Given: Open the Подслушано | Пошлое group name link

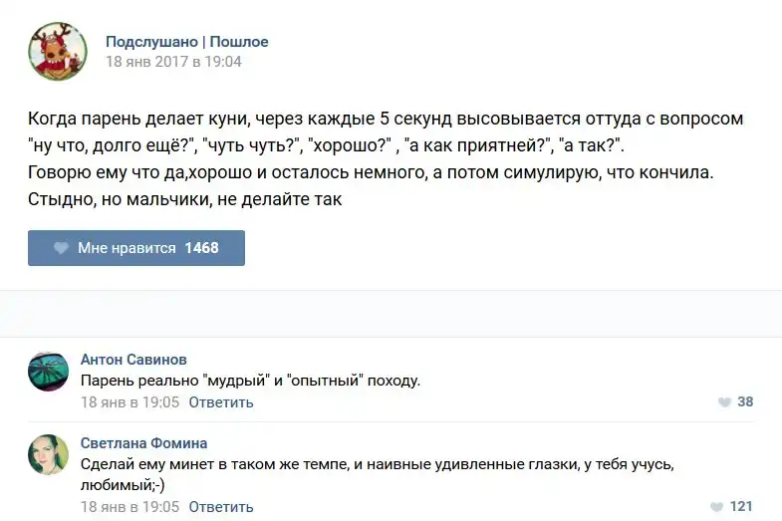Looking at the screenshot, I should tap(187, 42).
